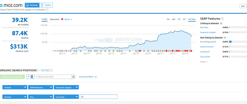Viewport: 247px width, 104px height.
Task: Open the Notes dropdown
Action: click(68, 19)
